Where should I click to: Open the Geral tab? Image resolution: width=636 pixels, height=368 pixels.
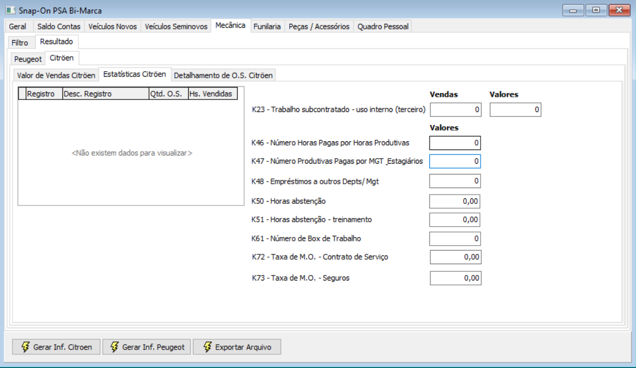(x=17, y=27)
